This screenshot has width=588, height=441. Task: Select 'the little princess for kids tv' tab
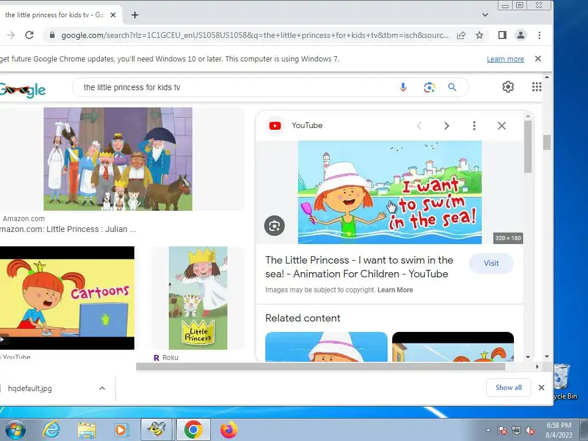(54, 15)
